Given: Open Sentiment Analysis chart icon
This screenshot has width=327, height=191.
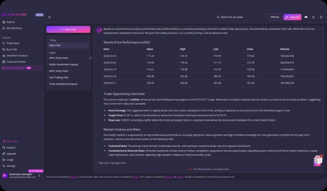Looking at the screenshot, I should tap(4, 55).
